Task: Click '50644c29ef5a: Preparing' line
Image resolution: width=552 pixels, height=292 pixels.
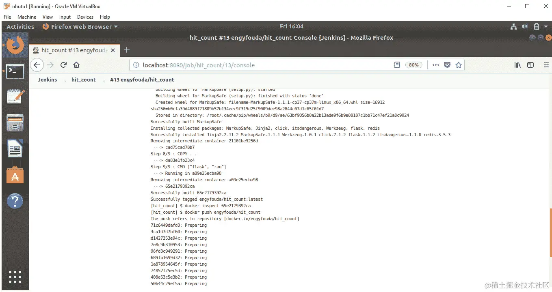Action: [x=179, y=284]
